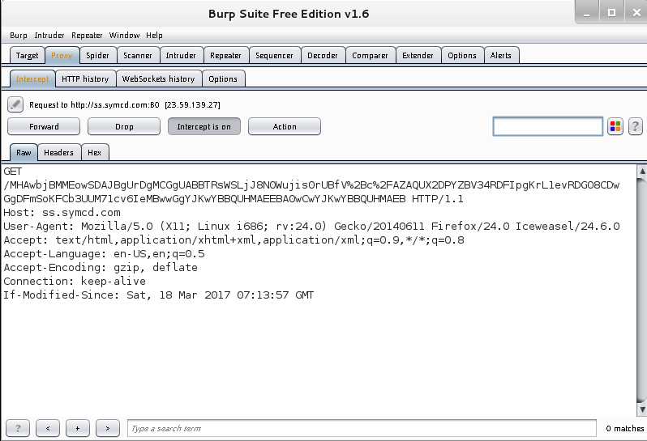The height and width of the screenshot is (441, 647).
Task: Click the + button beside the search bar
Action: pyautogui.click(x=78, y=428)
